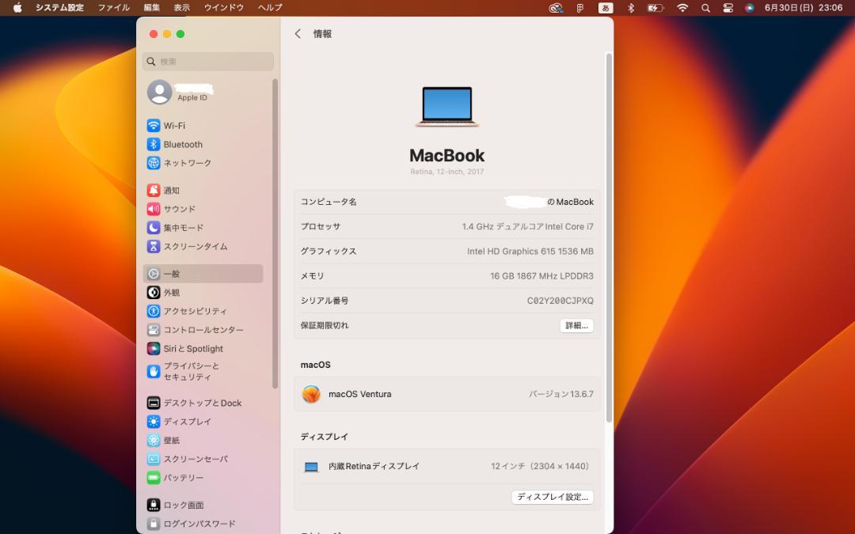Open Control Center in menu bar
The image size is (855, 534).
728,8
